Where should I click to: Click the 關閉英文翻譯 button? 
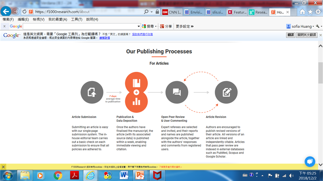308,35
